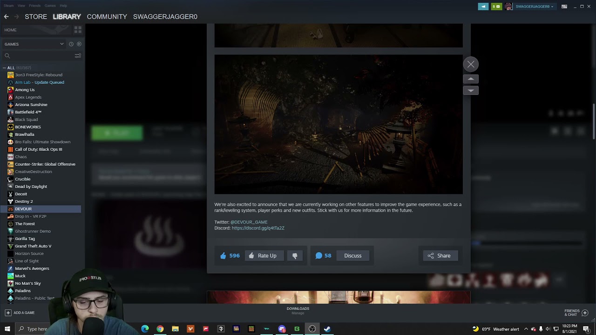596x335 pixels.
Task: Click the thumbs-down rate button
Action: pos(295,255)
